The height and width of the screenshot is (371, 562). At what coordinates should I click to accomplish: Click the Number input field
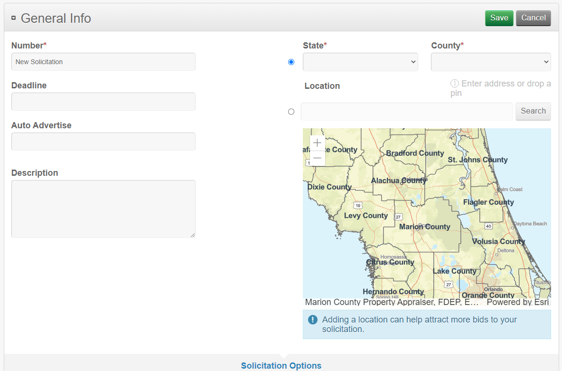(103, 62)
